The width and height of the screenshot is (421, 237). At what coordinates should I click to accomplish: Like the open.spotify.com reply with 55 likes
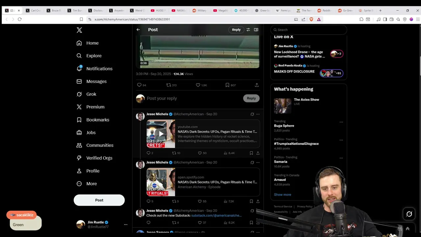click(x=202, y=201)
